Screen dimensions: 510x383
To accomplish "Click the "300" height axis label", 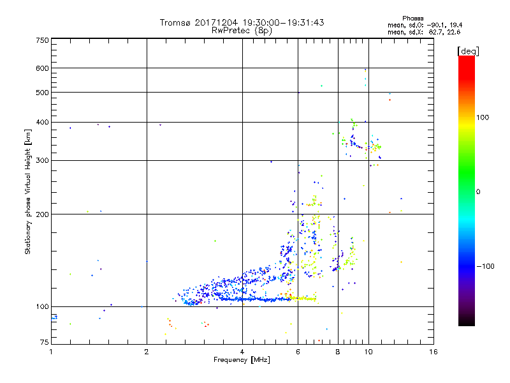I will point(42,160).
